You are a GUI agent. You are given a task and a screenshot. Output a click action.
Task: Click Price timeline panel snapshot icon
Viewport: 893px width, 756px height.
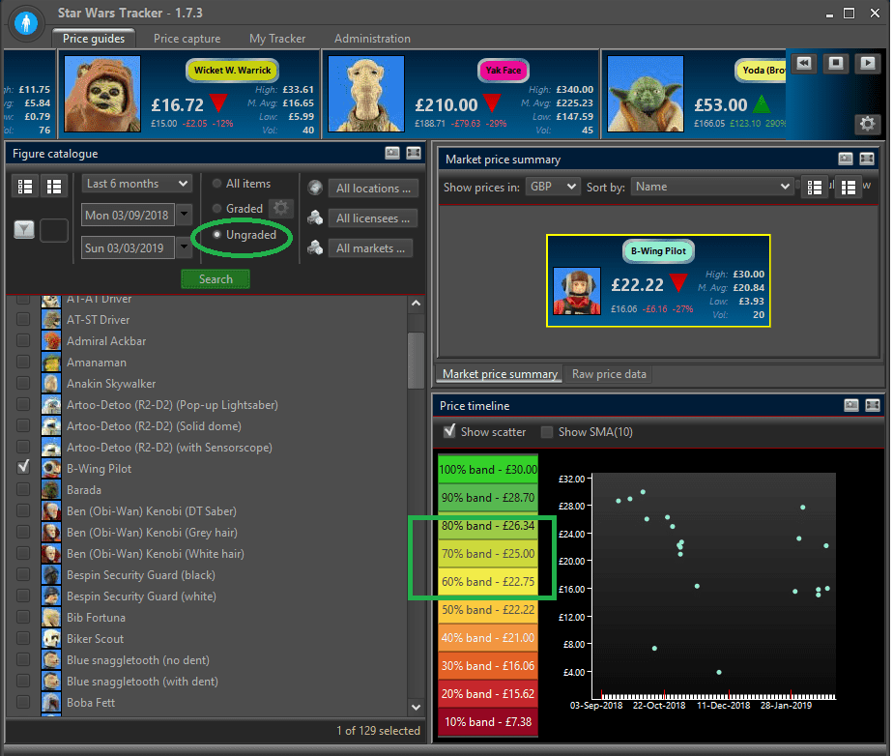(x=851, y=405)
